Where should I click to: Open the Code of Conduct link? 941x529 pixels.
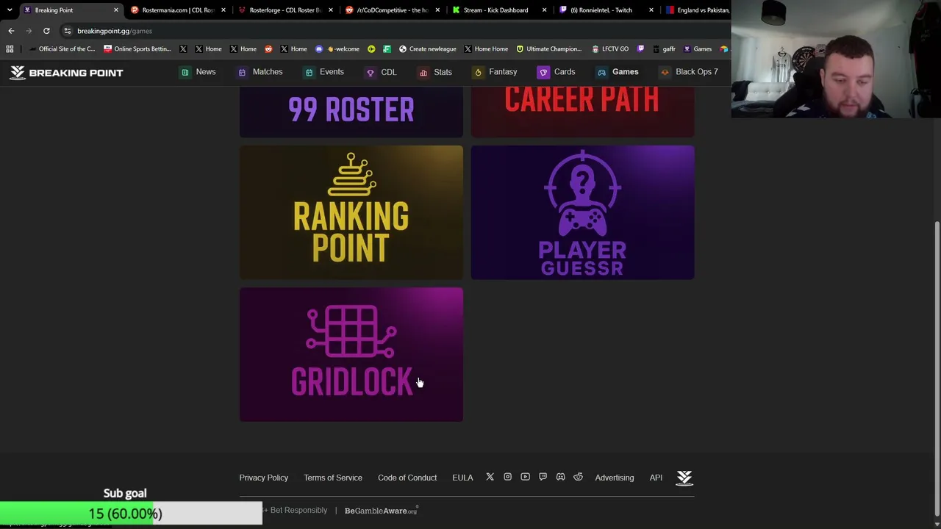click(x=407, y=478)
